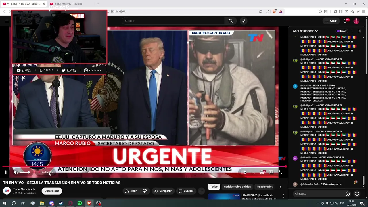
Task: Share this page from address bar
Action: click(x=267, y=11)
